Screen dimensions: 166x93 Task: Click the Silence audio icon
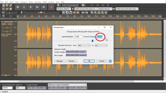tap(78, 13)
